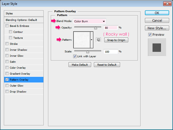Click the New Style... button
The height and width of the screenshot is (130, 173).
coord(157,28)
